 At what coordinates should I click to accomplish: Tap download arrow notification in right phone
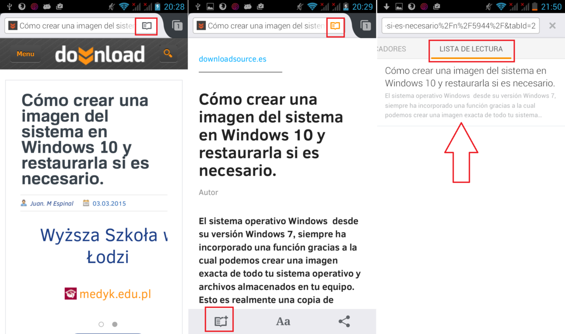pos(386,7)
